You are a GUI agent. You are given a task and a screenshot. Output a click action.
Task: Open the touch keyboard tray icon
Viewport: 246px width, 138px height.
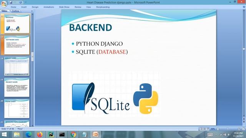(x=210, y=135)
